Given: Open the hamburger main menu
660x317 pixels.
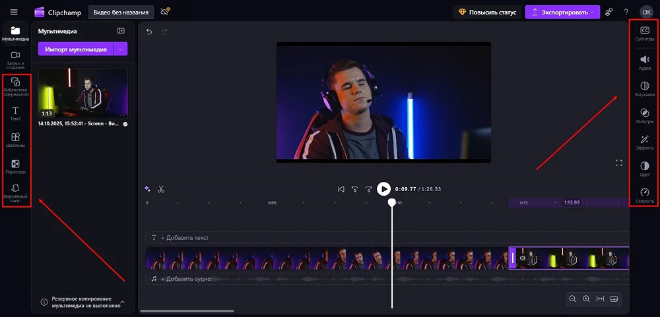Looking at the screenshot, I should click(x=14, y=12).
